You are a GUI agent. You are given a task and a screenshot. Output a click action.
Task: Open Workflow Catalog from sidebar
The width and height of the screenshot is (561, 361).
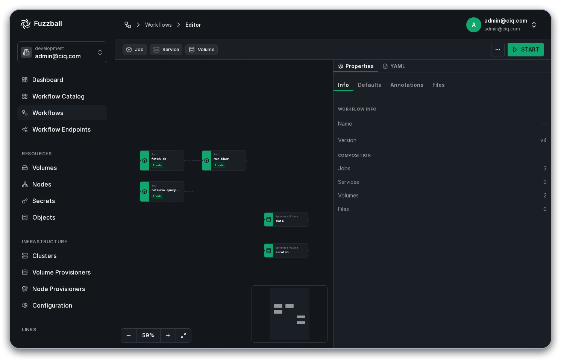62,96
